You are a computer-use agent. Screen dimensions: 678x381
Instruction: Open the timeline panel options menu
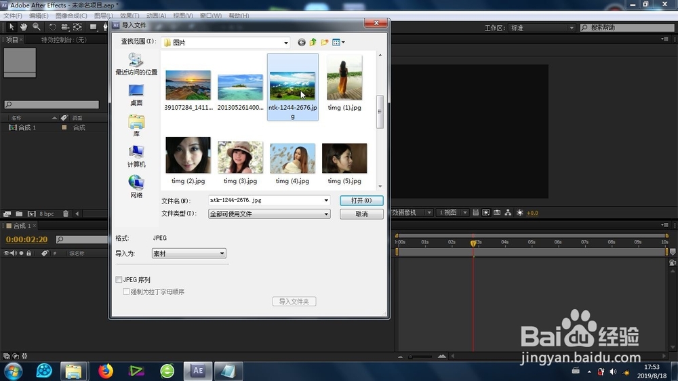click(665, 225)
